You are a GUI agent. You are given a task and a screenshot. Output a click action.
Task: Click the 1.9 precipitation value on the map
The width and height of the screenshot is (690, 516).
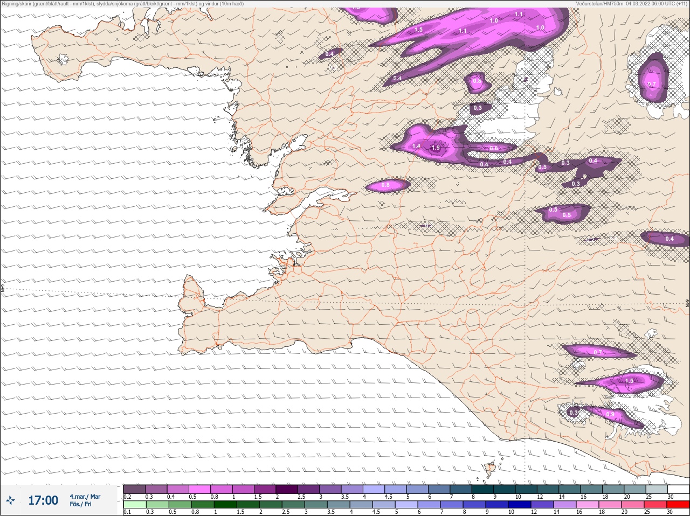[x=436, y=148]
